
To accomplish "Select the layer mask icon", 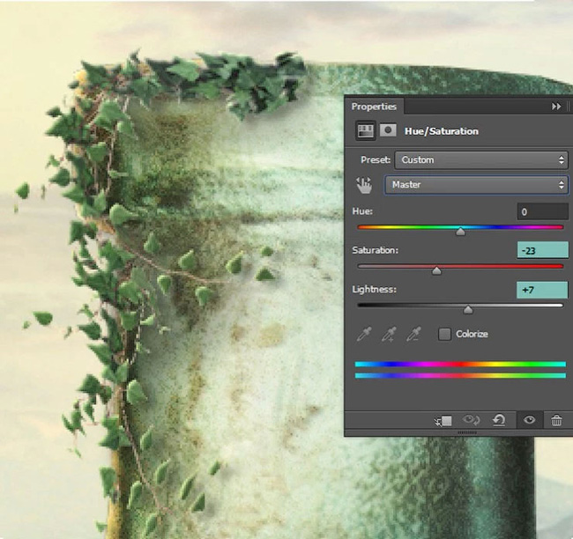I will (388, 130).
